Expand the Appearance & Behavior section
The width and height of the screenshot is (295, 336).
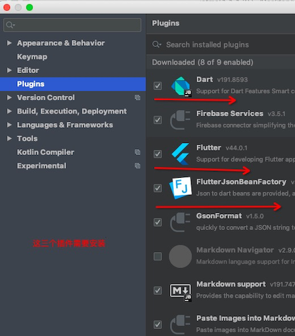click(x=10, y=43)
